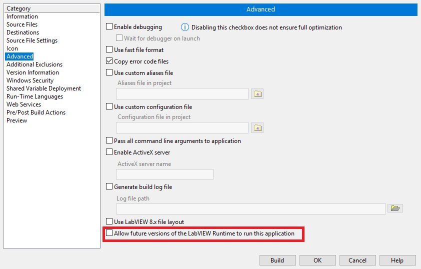Image resolution: width=421 pixels, height=269 pixels.
Task: Click the info icon beside debugging note
Action: pyautogui.click(x=184, y=27)
